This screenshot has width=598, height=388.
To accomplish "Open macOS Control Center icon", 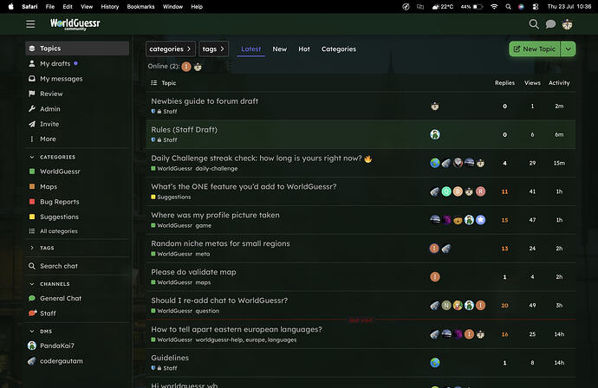I will point(536,6).
